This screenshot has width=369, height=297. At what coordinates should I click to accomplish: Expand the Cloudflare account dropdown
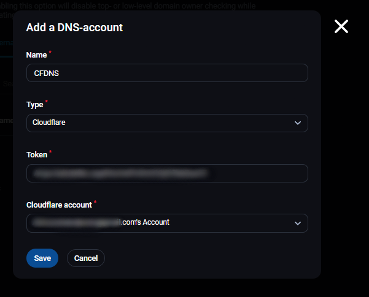point(166,223)
